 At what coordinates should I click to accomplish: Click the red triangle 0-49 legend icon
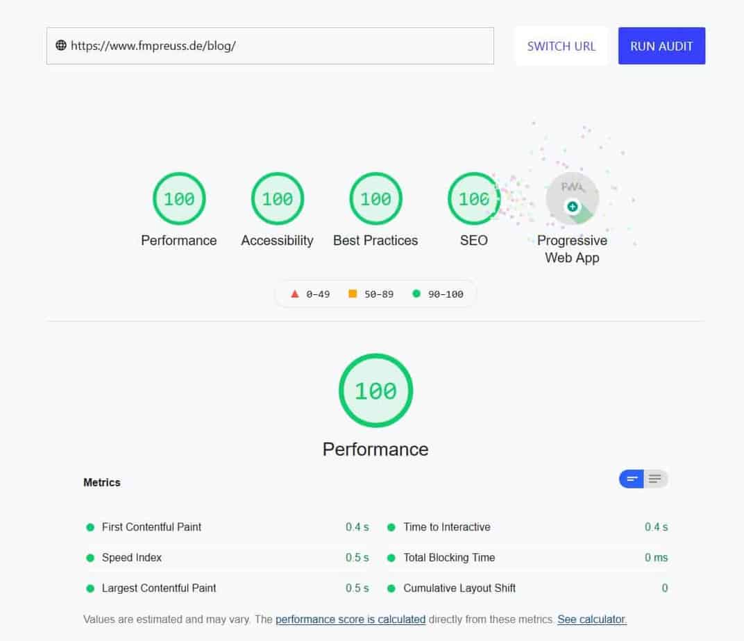point(295,294)
